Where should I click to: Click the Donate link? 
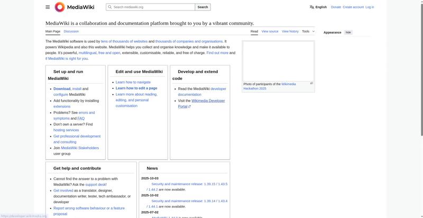click(336, 7)
